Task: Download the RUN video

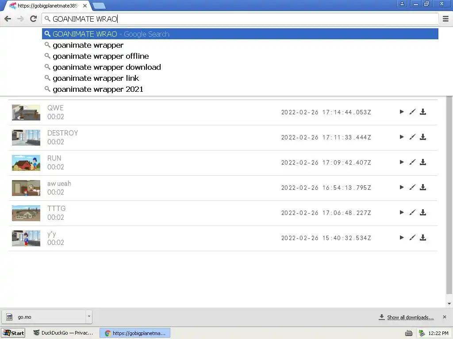Action: [423, 162]
